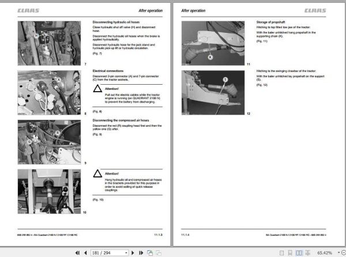The image size is (346, 257).
Task: Click the 65.42% zoom level
Action: tap(324, 253)
